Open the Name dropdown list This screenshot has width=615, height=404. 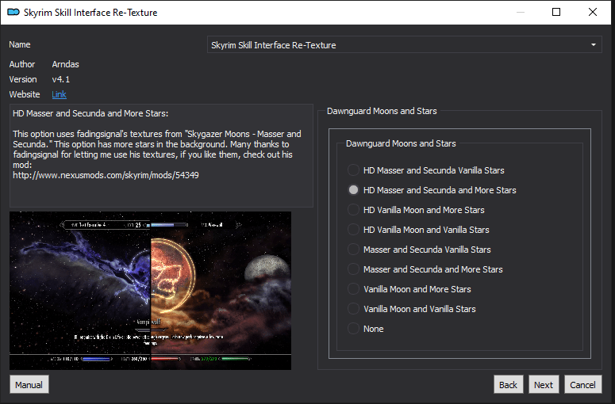tap(405, 45)
